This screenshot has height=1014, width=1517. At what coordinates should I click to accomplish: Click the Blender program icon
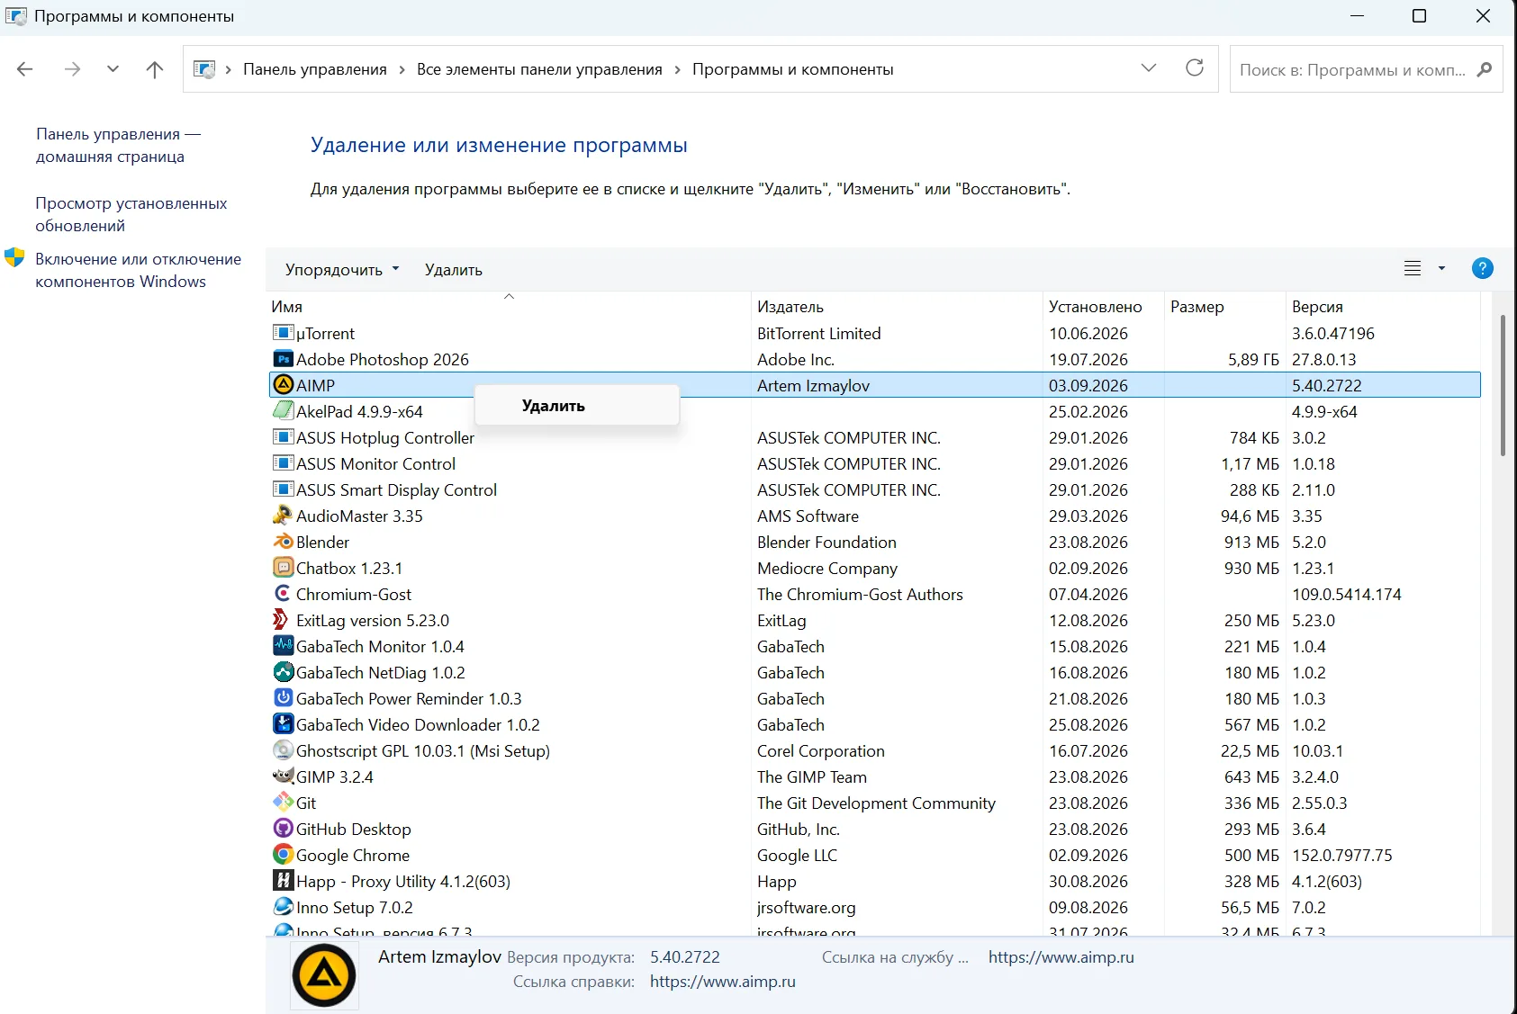coord(283,542)
